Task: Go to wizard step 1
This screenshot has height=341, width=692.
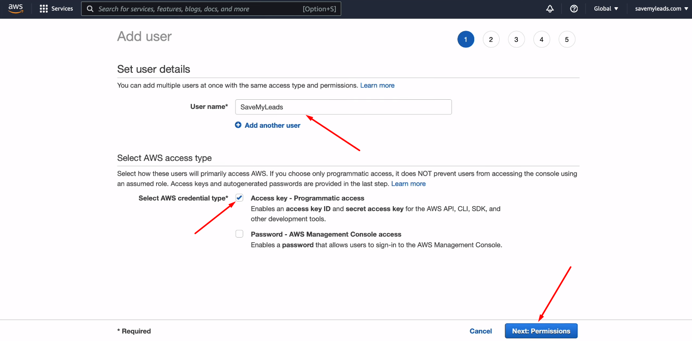Action: 466,39
